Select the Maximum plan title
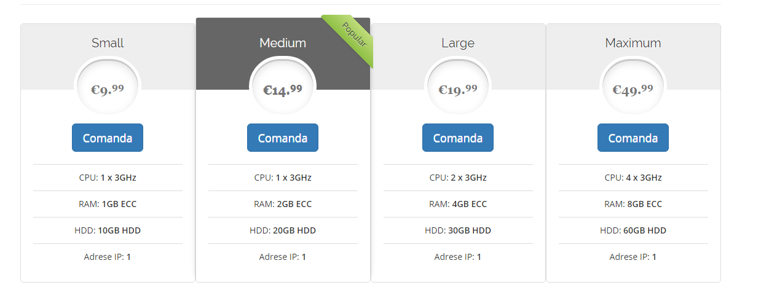The width and height of the screenshot is (761, 298). pyautogui.click(x=633, y=43)
